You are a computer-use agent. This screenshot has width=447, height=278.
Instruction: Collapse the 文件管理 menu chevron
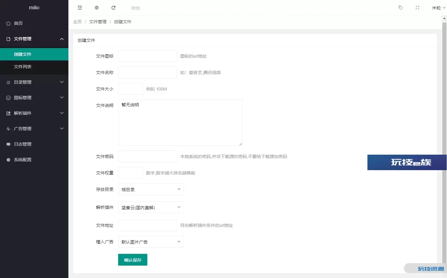pyautogui.click(x=62, y=39)
